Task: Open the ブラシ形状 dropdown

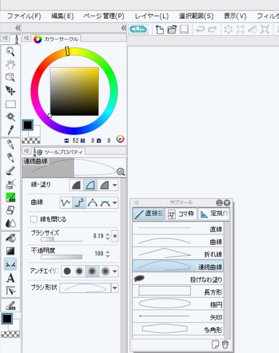Action: [115, 288]
